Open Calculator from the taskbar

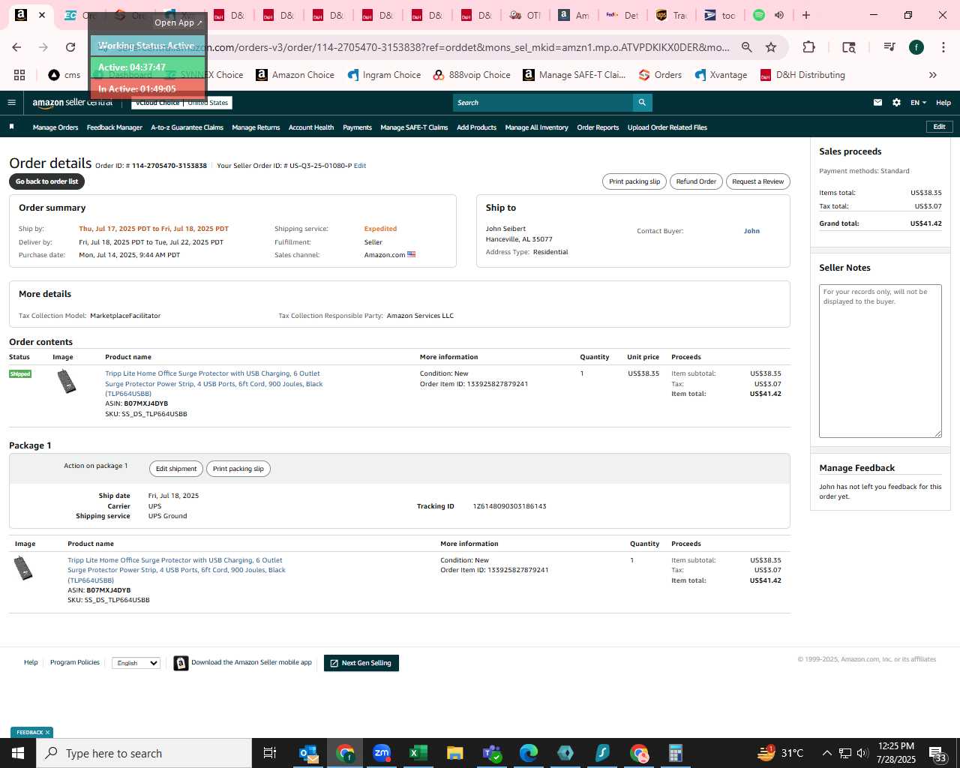coord(676,753)
